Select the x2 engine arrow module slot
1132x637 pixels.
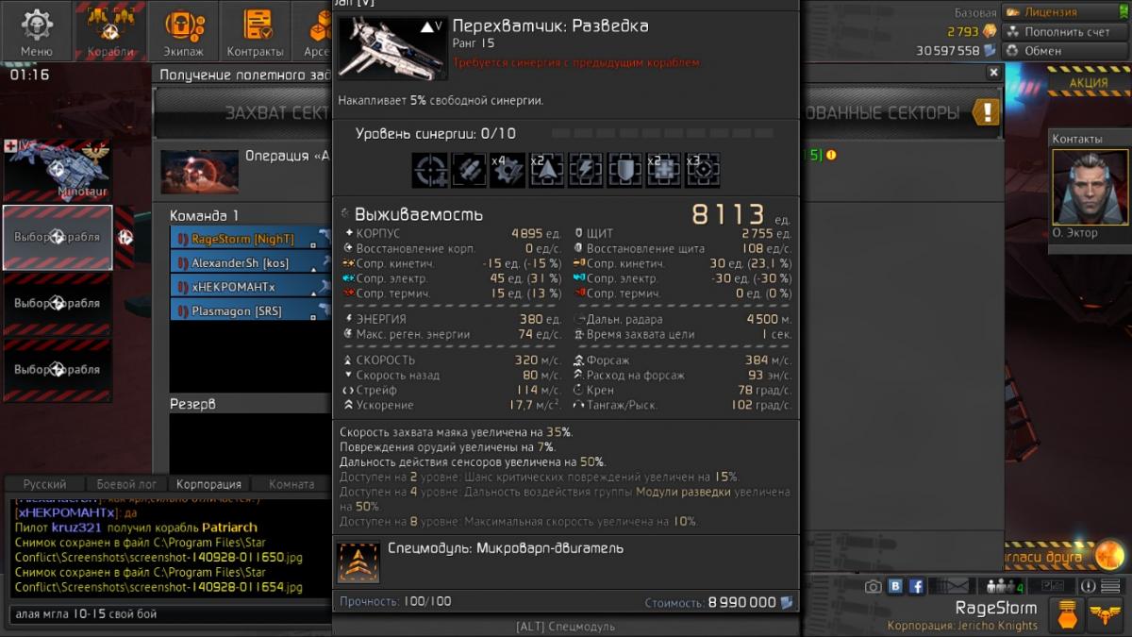546,170
